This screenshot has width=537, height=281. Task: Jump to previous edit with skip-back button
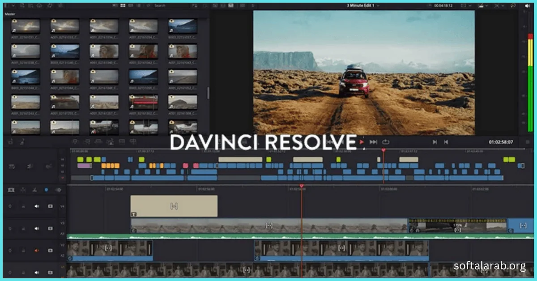pyautogui.click(x=446, y=142)
